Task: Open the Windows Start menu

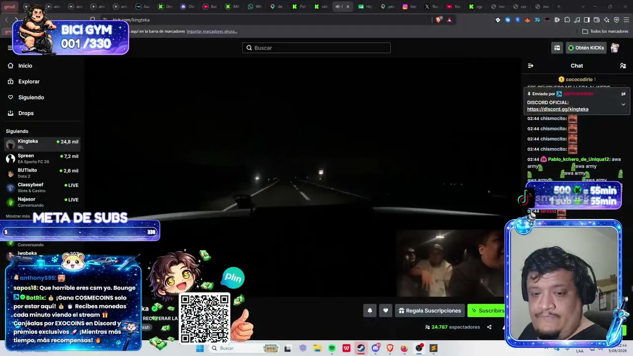Action: (x=200, y=348)
